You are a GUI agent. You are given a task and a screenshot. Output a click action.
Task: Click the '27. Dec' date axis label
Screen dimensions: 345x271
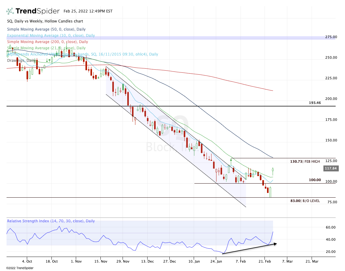click(x=170, y=262)
